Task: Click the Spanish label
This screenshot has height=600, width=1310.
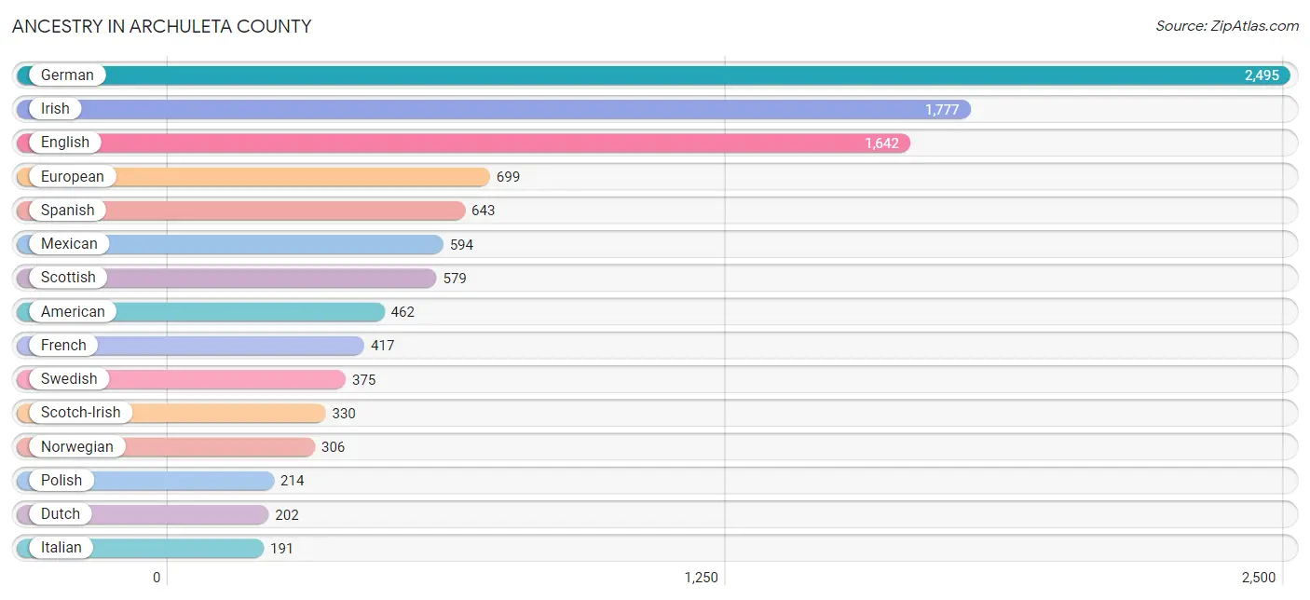Action: pos(67,211)
